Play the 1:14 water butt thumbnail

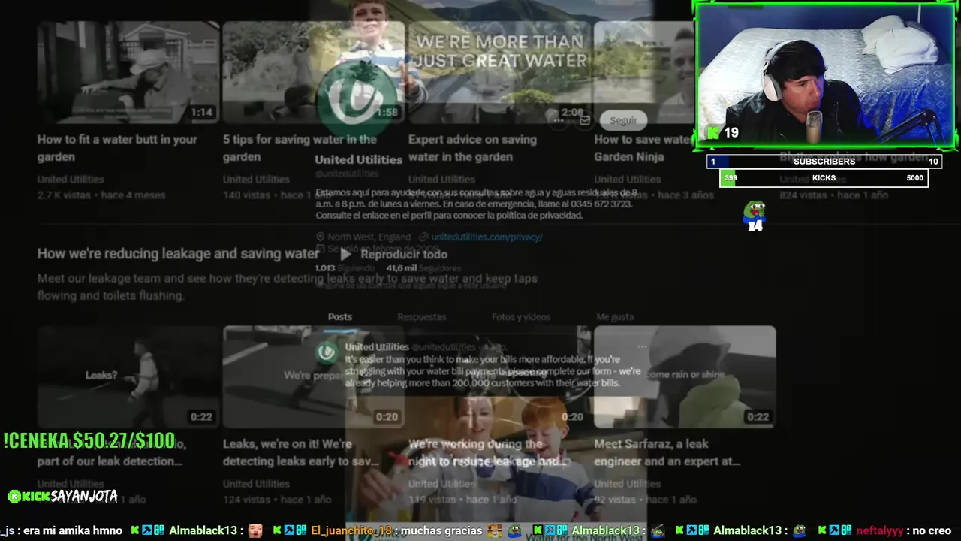(x=128, y=72)
